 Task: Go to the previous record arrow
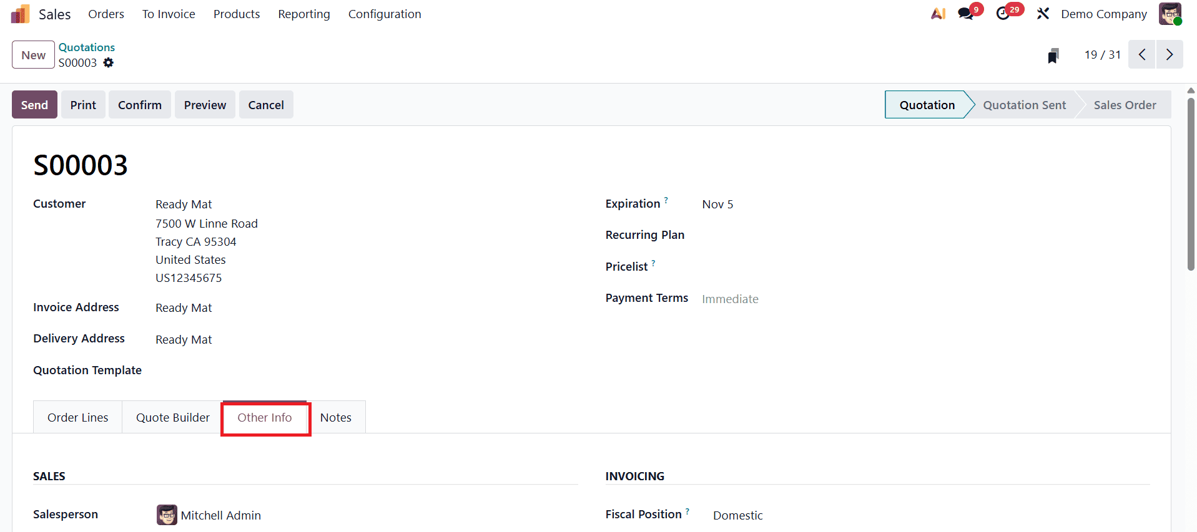click(x=1142, y=55)
